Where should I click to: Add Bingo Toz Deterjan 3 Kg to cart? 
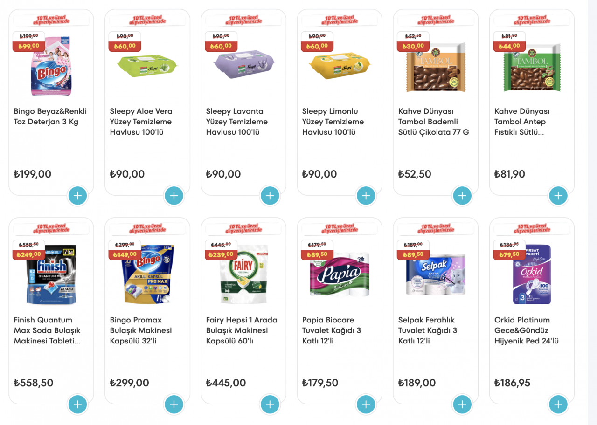pos(78,196)
